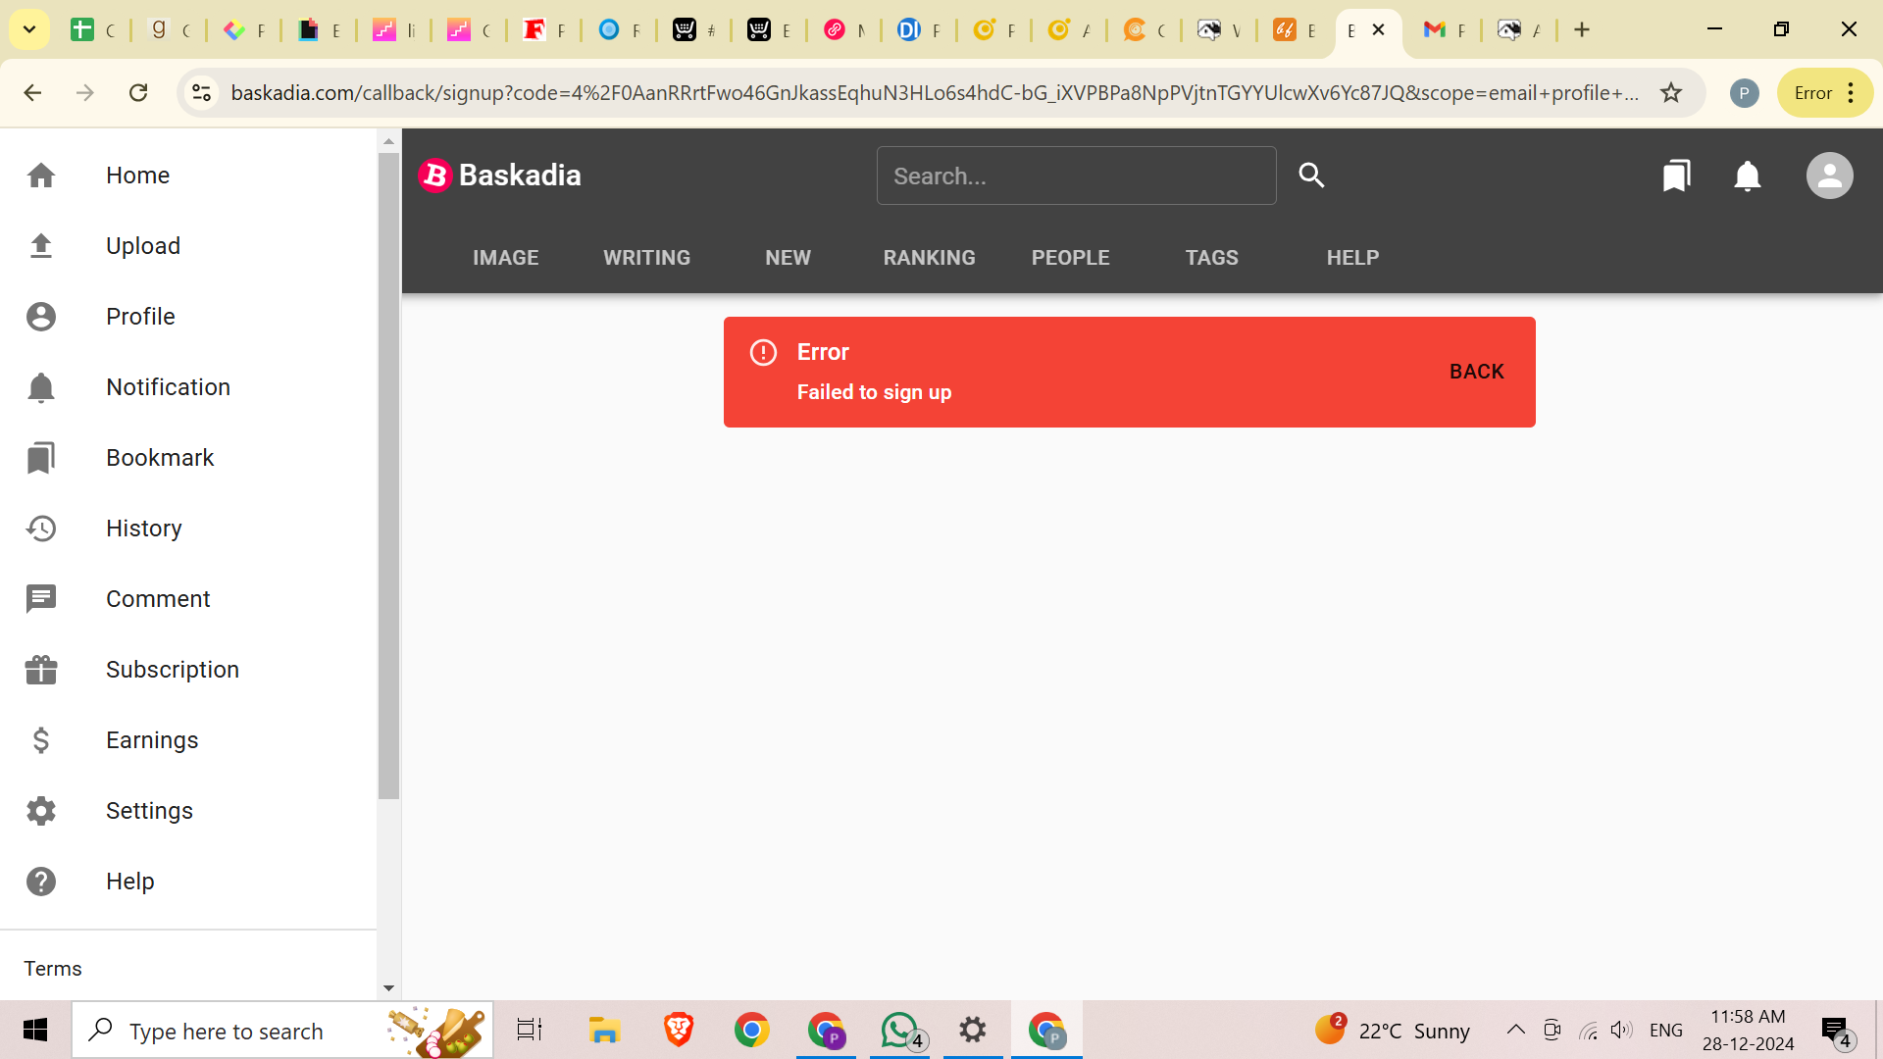
Task: Open the RANKING menu item
Action: pyautogui.click(x=929, y=257)
